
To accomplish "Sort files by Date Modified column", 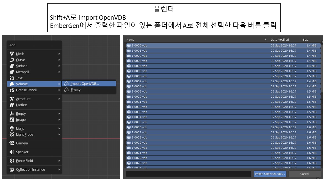I will (284, 40).
